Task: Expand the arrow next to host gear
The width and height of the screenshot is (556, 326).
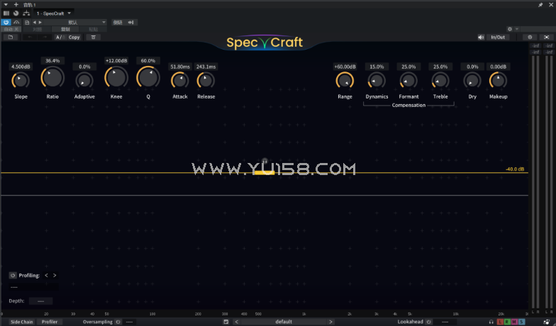Action: (516, 29)
